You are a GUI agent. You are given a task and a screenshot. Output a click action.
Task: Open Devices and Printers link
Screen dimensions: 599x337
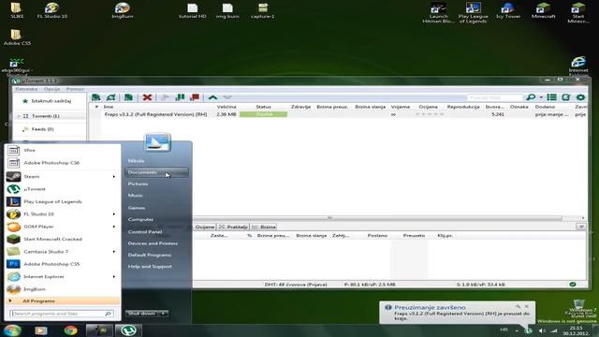[x=153, y=243]
